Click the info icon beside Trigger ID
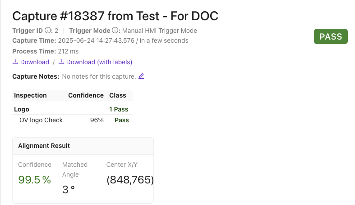The image size is (355, 205). (x=48, y=31)
